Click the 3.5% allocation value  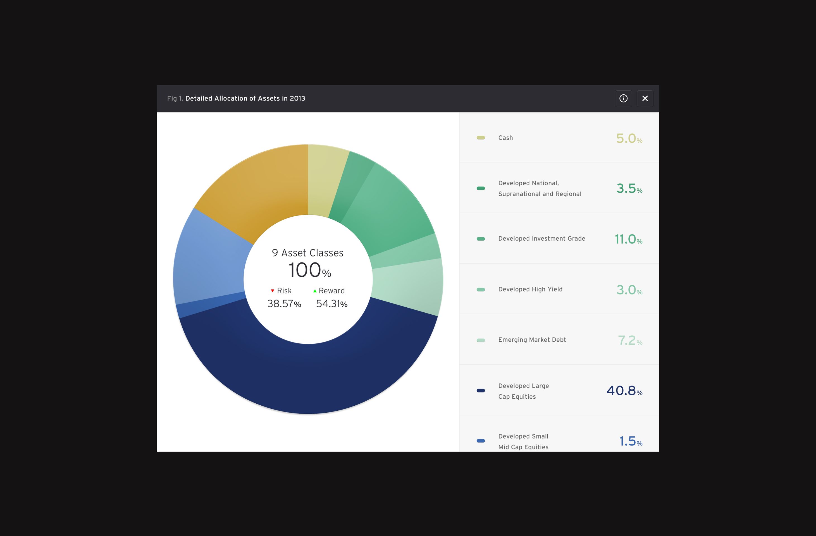[x=629, y=188]
